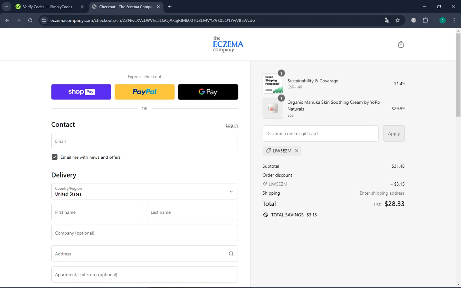Click the address search magnifier icon

coord(231,254)
